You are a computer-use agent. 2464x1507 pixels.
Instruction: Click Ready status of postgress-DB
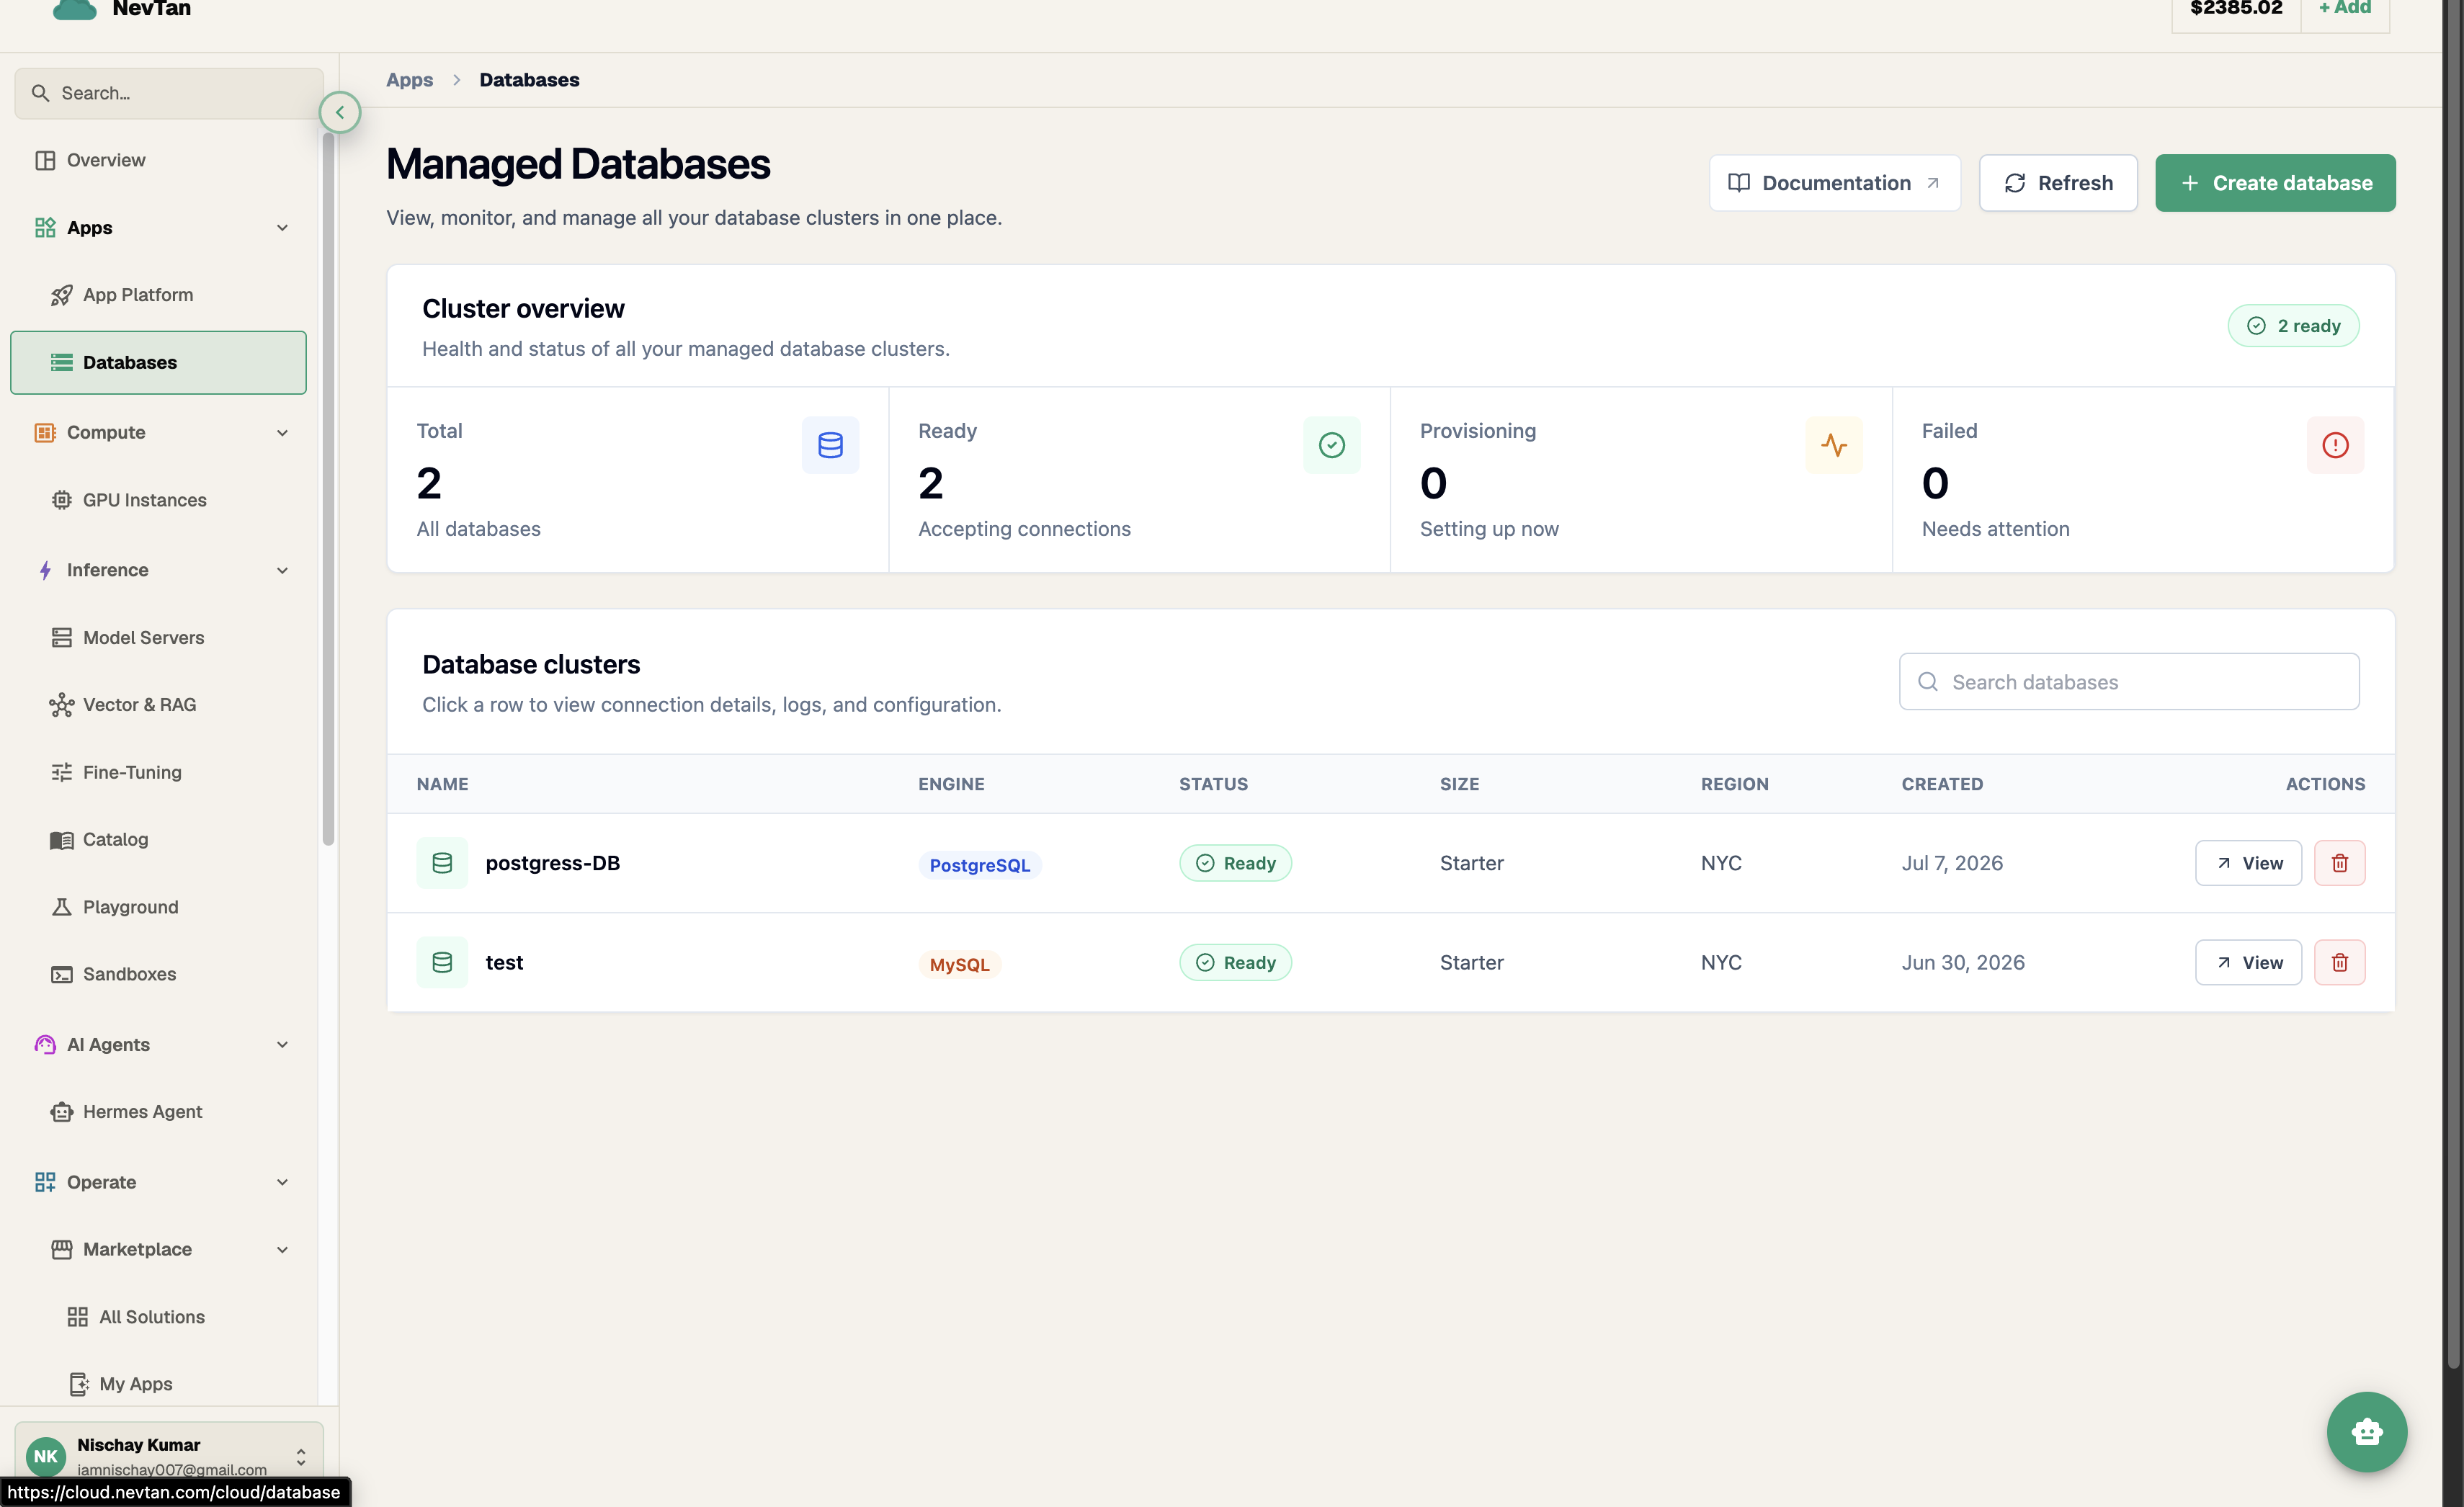pyautogui.click(x=1235, y=863)
